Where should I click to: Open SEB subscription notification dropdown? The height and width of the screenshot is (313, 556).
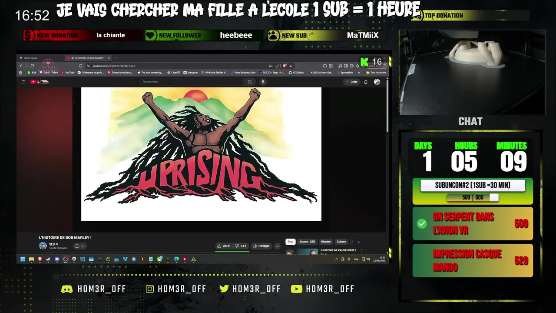(79, 246)
